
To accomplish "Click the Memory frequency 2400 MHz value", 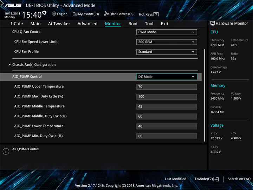I will coord(217,99).
